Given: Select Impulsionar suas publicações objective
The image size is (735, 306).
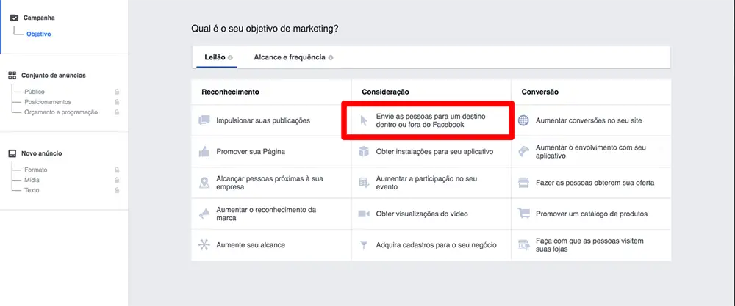Looking at the screenshot, I should (x=263, y=120).
